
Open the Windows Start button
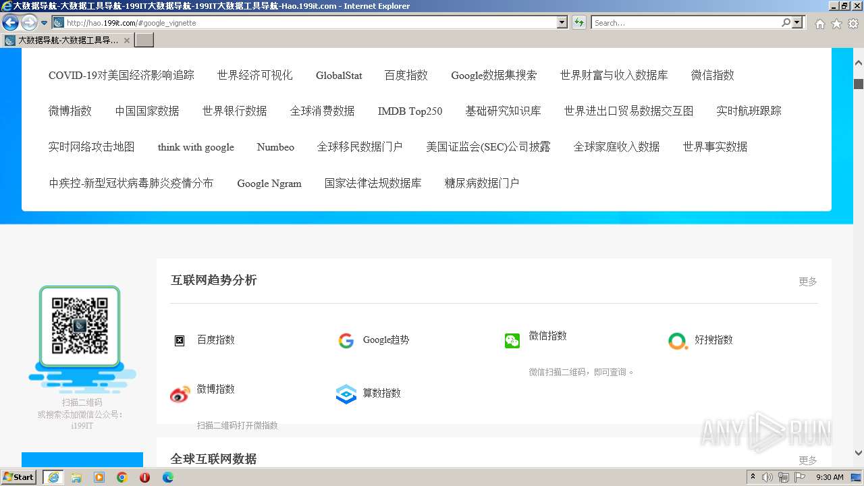coord(19,477)
